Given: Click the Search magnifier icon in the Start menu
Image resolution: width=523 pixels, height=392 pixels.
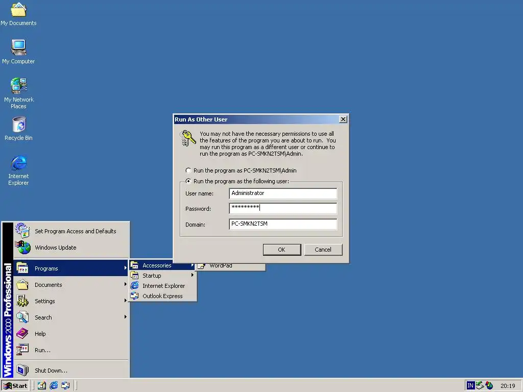Looking at the screenshot, I should coord(22,317).
